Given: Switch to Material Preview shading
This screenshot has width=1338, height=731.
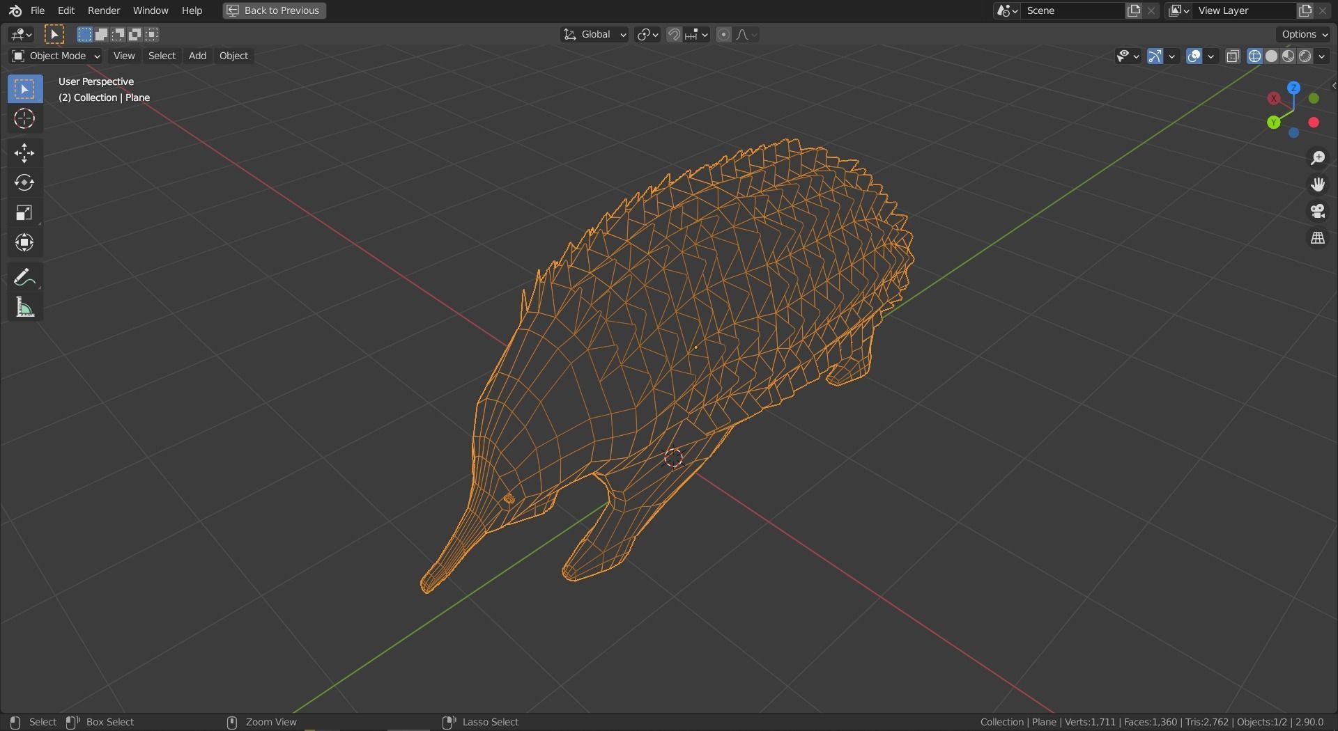Looking at the screenshot, I should click(x=1288, y=56).
